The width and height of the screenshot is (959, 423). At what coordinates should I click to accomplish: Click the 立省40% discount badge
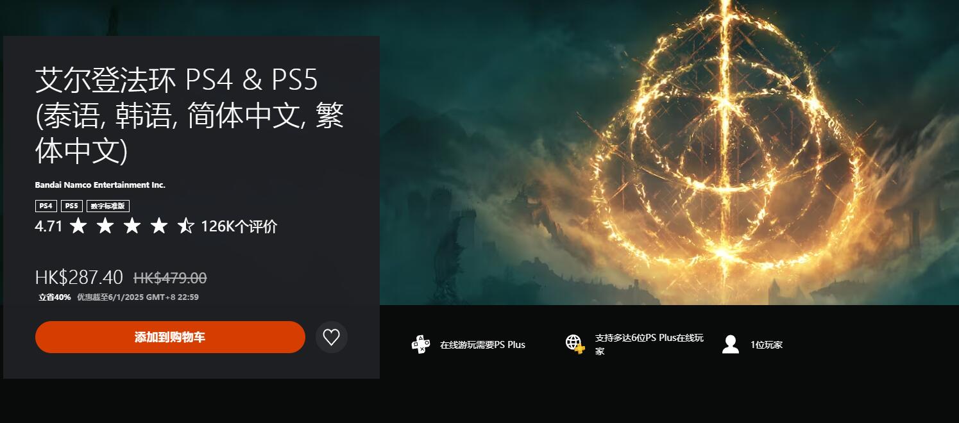point(55,297)
